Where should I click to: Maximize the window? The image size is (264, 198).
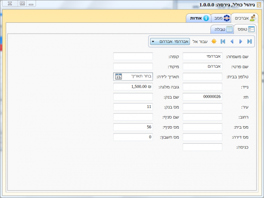[22, 4]
